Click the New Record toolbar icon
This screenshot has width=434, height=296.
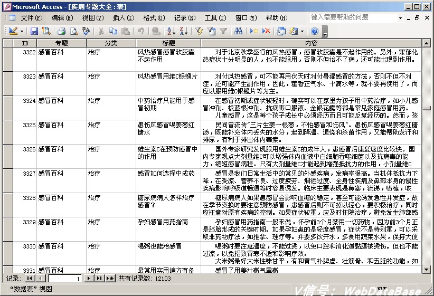253,31
